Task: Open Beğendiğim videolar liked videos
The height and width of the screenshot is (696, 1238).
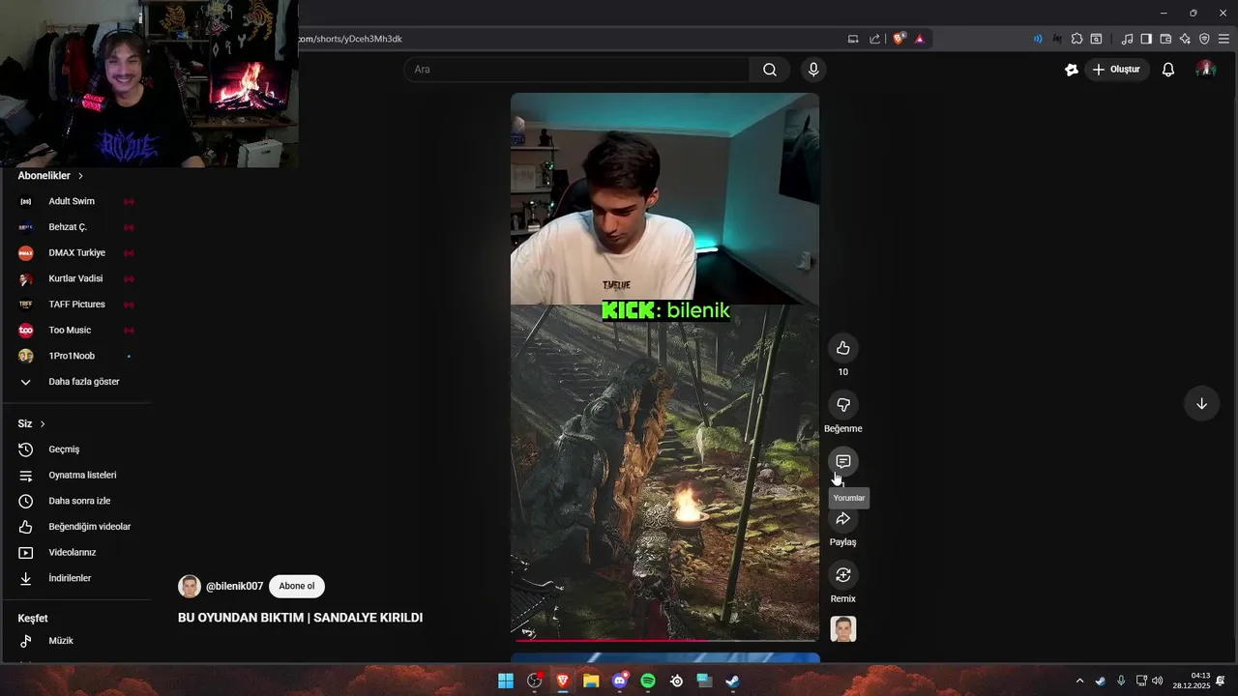Action: [75, 527]
